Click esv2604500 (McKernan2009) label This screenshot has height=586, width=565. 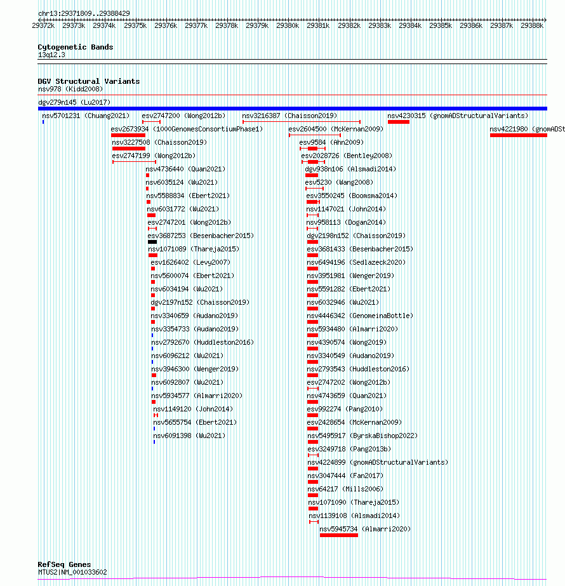point(336,129)
